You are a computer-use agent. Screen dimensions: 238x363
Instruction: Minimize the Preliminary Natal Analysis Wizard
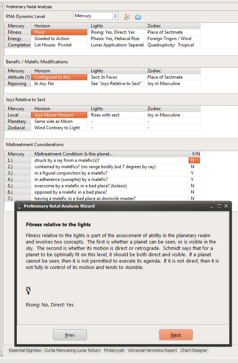point(211,206)
